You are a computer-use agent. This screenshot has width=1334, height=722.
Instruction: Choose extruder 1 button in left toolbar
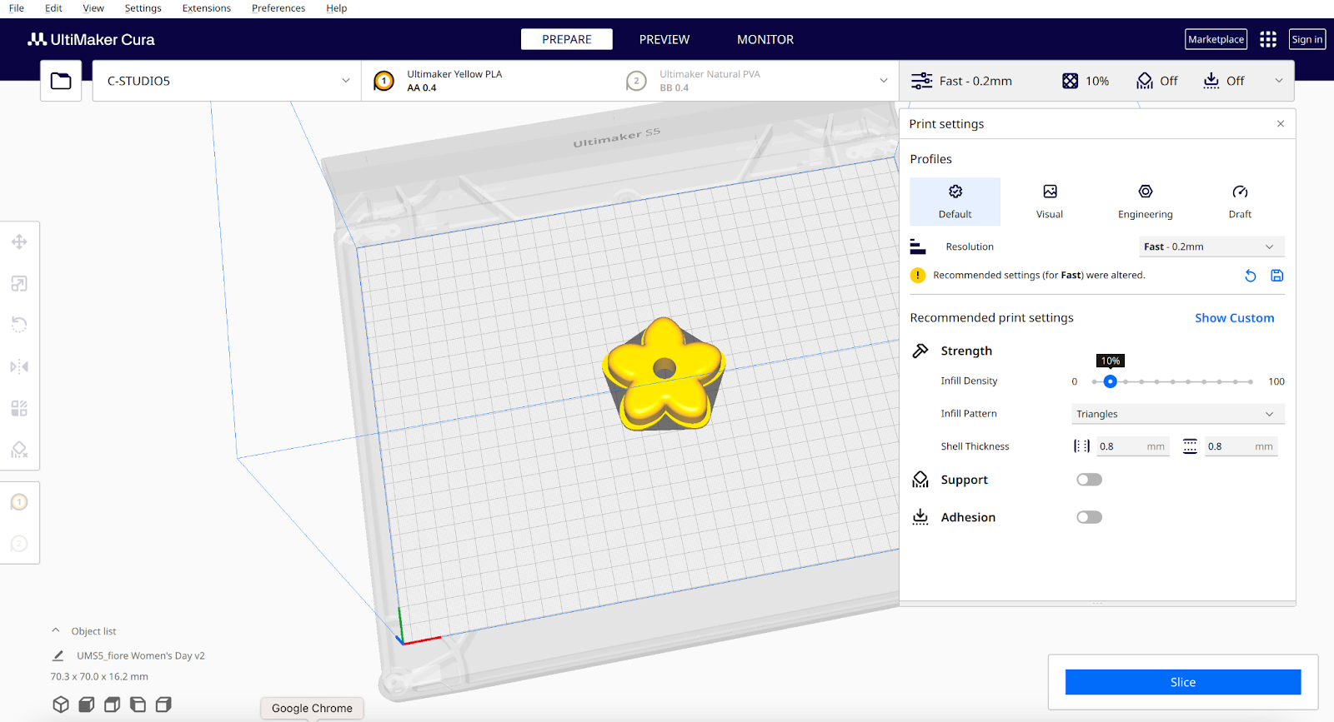point(19,502)
